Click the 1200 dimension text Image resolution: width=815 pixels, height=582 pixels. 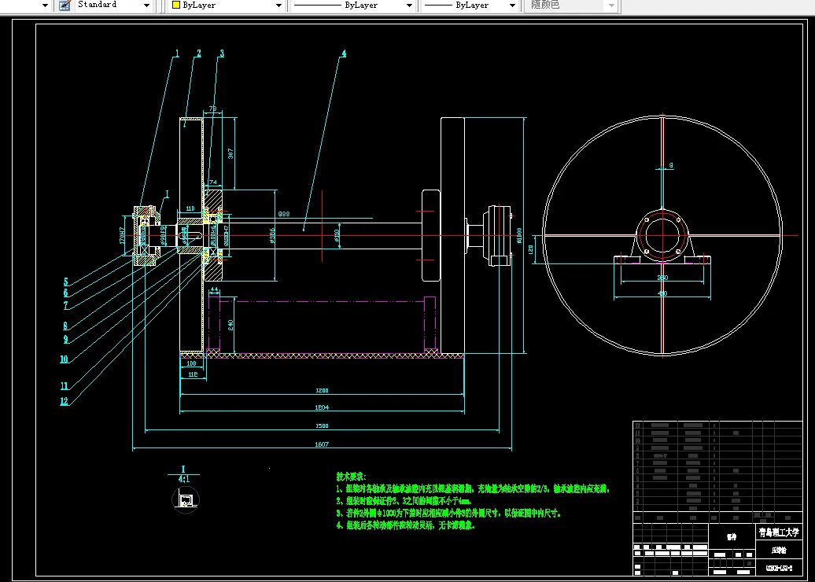coord(322,390)
